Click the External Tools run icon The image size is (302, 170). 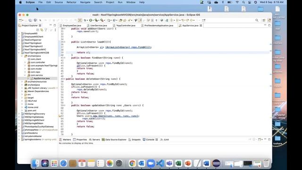pyautogui.click(x=102, y=20)
